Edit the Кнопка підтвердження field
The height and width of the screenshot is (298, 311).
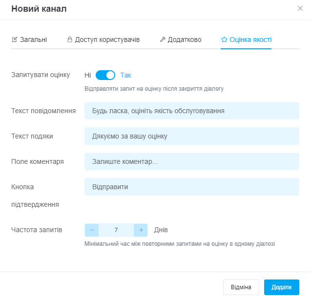coord(191,187)
